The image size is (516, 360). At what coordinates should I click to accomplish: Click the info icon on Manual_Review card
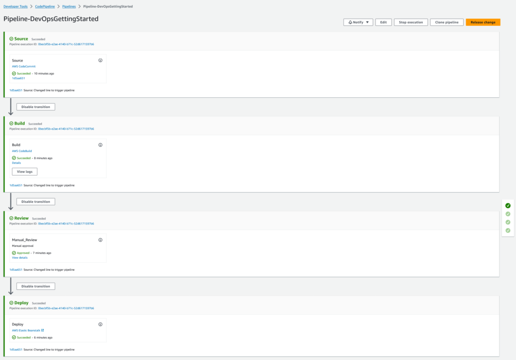pyautogui.click(x=100, y=240)
